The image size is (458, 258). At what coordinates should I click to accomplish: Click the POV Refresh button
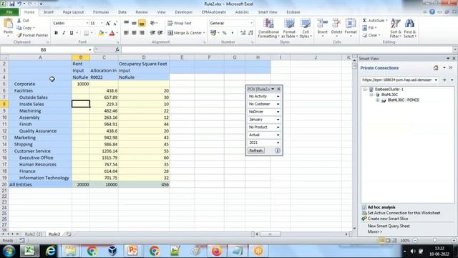256,150
